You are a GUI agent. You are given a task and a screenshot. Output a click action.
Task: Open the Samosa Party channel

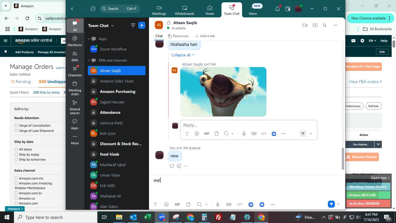pyautogui.click(x=117, y=123)
